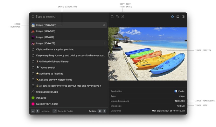Select the Image (529x568) item
Image resolution: width=216 pixels, height=127 pixels.
click(x=69, y=31)
